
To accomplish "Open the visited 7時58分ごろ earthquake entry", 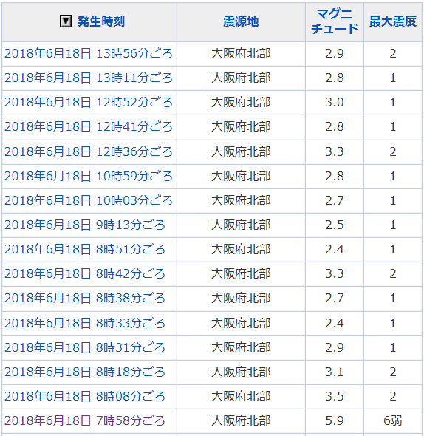I will (85, 421).
